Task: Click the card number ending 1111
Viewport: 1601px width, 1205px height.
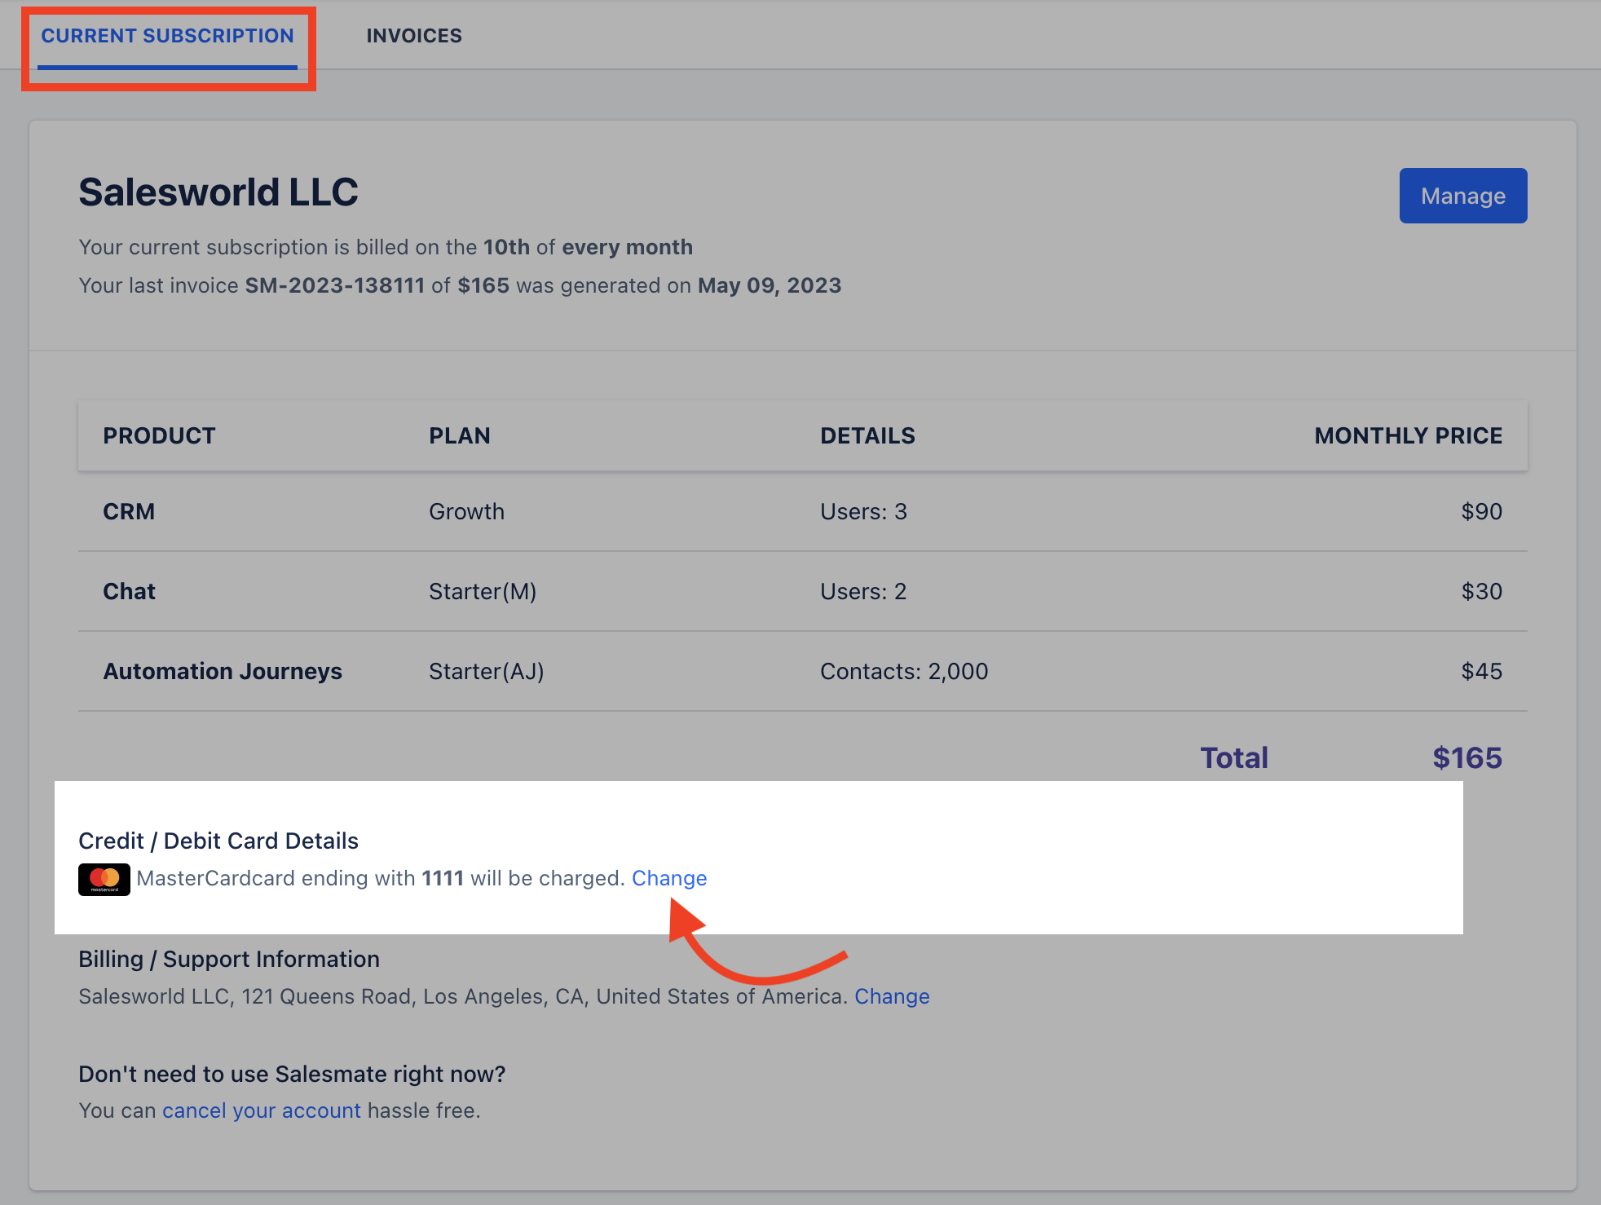Action: [x=443, y=878]
